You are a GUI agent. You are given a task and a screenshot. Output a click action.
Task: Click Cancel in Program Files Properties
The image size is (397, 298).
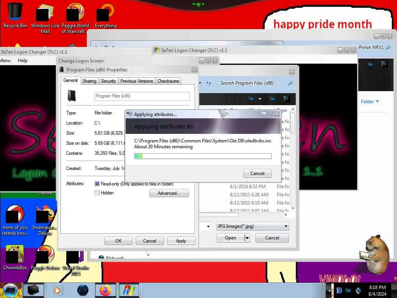tap(149, 241)
